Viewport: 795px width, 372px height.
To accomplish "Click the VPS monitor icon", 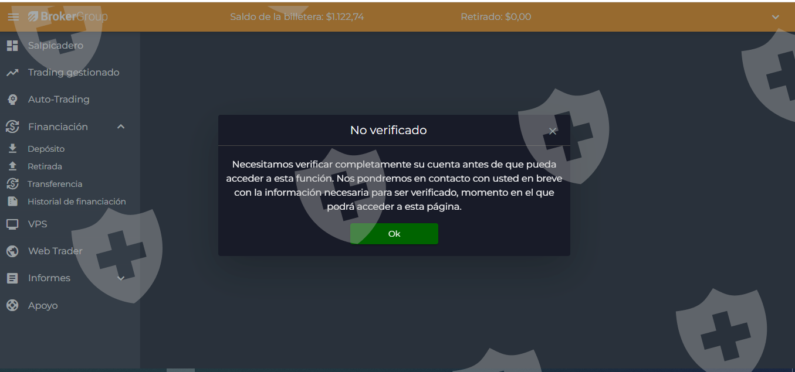I will pos(12,224).
